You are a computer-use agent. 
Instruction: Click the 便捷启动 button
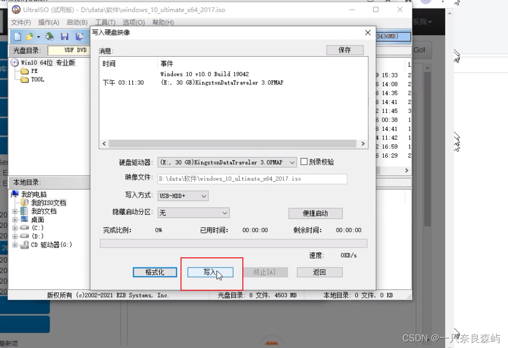pyautogui.click(x=315, y=213)
